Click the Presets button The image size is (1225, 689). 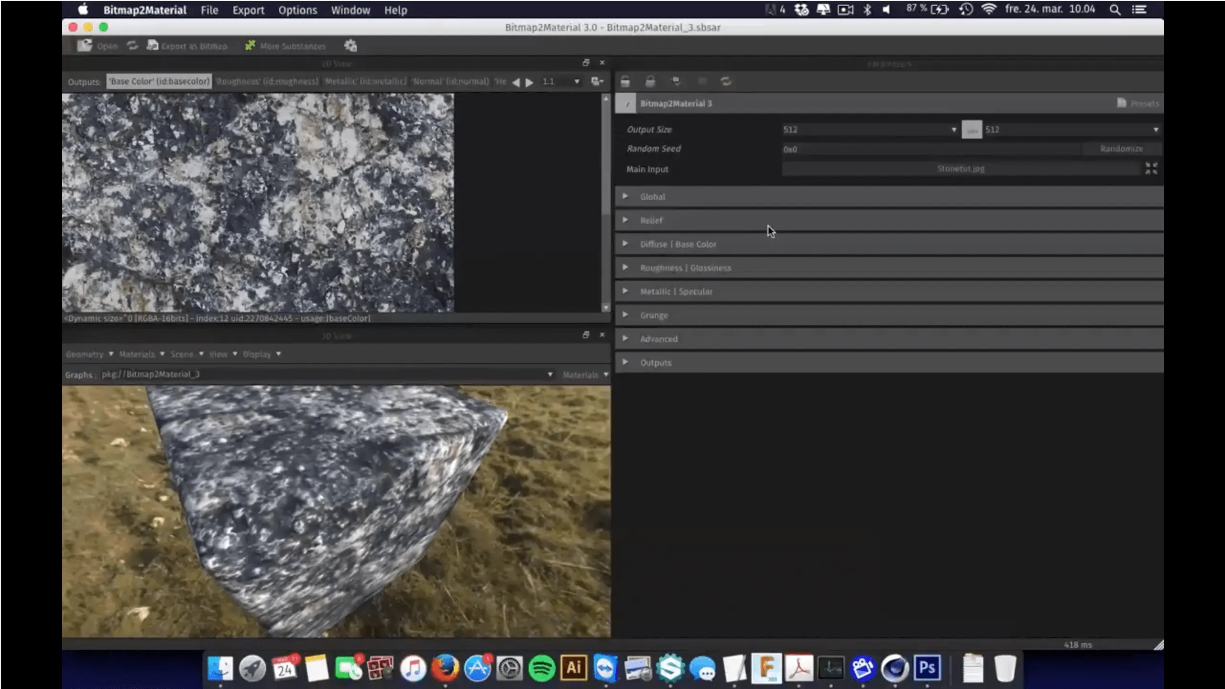click(x=1137, y=103)
